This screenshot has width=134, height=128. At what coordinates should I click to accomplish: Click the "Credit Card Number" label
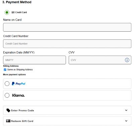pos(16,36)
